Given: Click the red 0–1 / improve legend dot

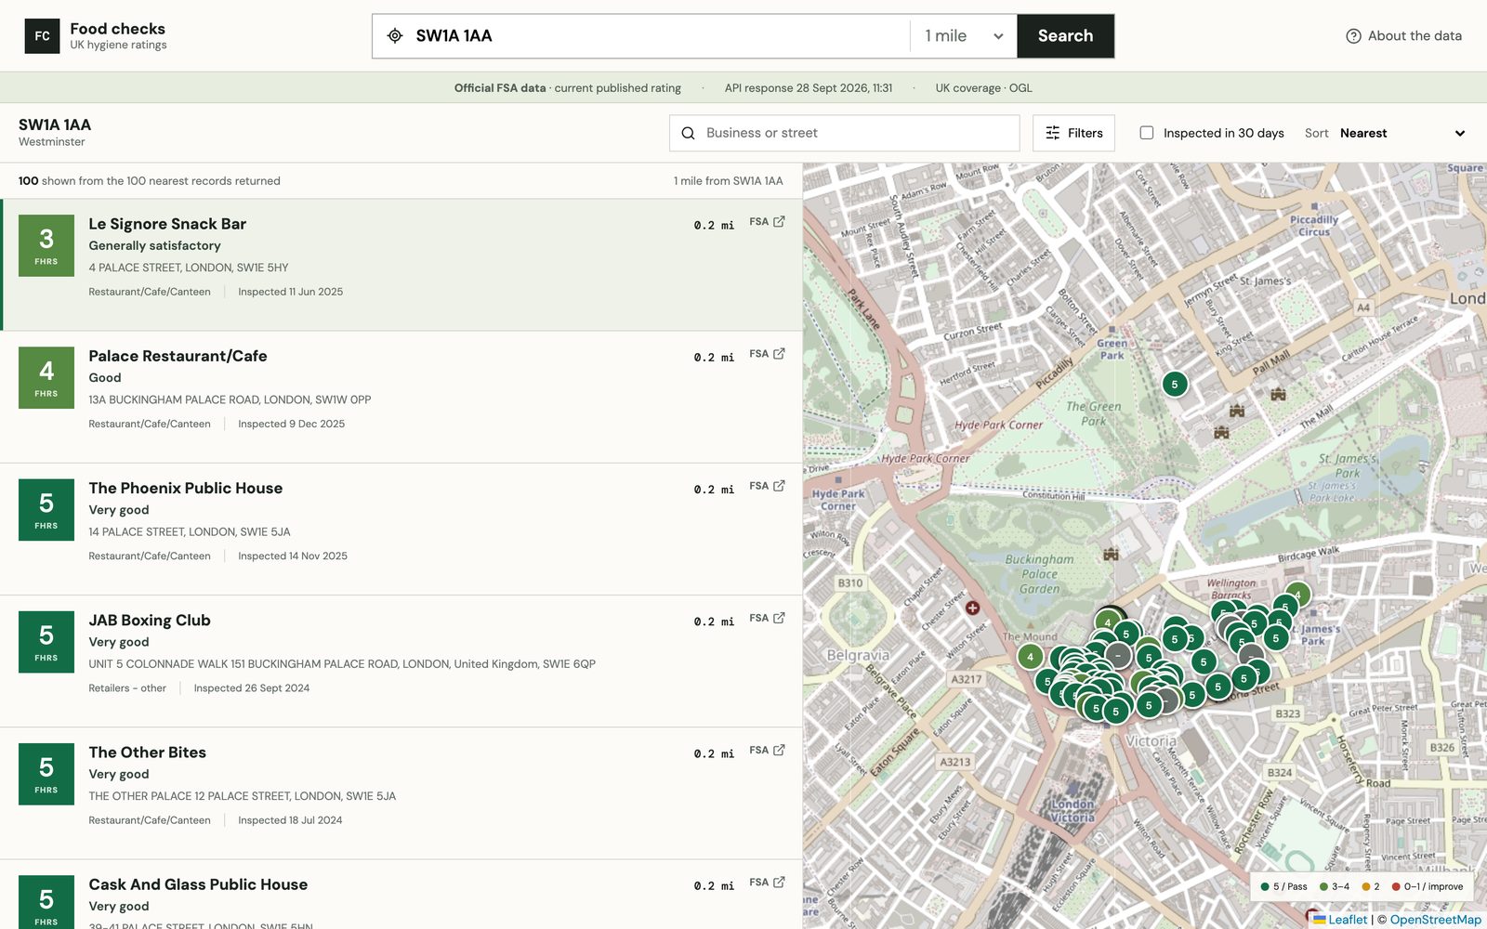Looking at the screenshot, I should point(1396,886).
